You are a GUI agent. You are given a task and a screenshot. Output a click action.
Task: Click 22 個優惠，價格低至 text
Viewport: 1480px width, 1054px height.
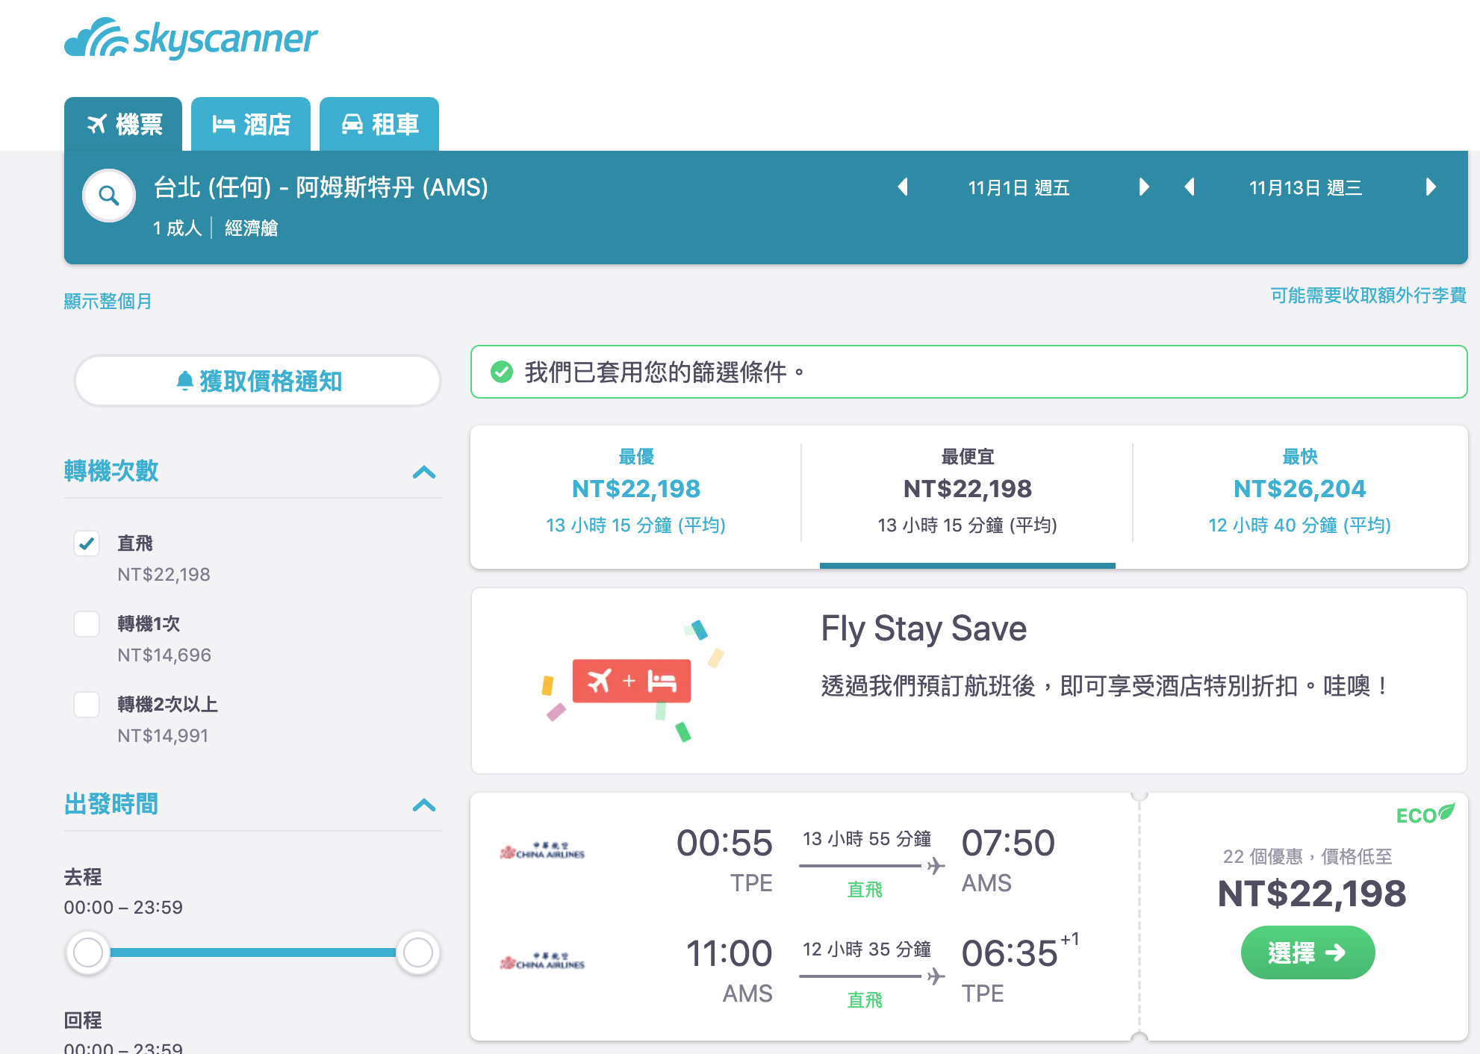[x=1308, y=856]
